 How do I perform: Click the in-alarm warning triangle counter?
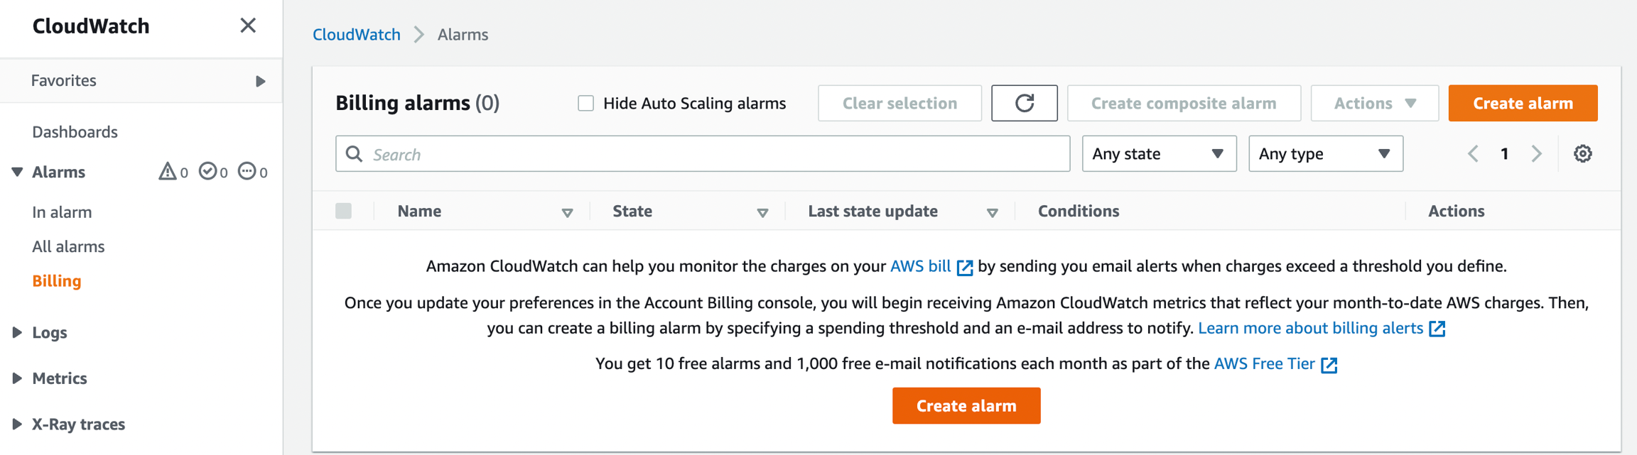173,172
